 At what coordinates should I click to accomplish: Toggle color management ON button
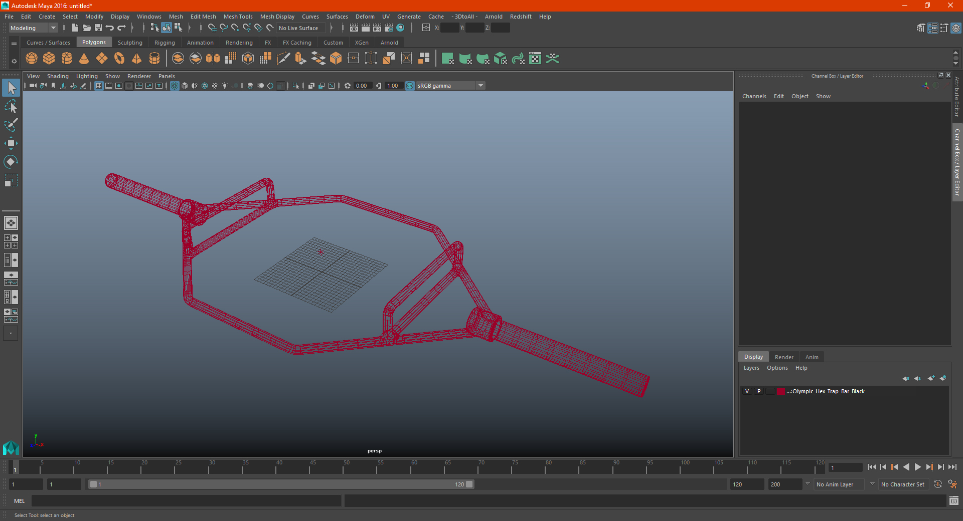click(410, 86)
